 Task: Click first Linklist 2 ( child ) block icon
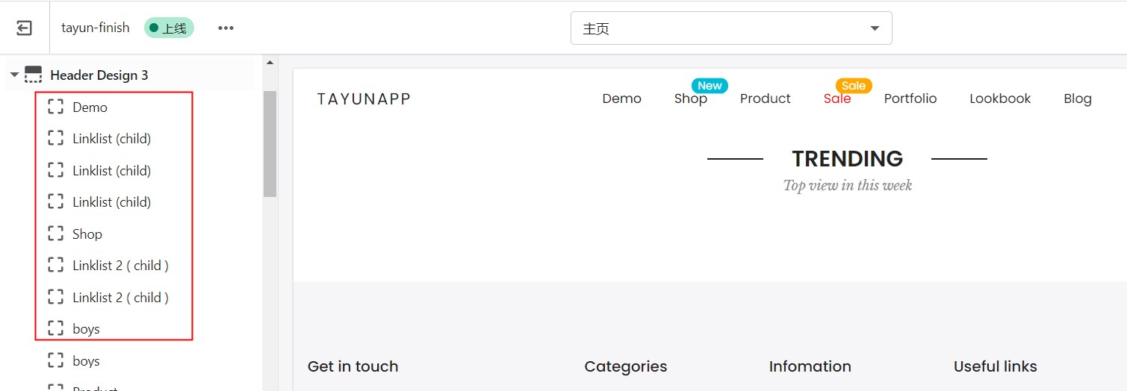tap(55, 265)
